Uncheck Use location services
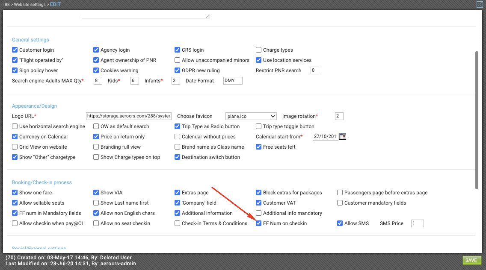 click(x=258, y=60)
